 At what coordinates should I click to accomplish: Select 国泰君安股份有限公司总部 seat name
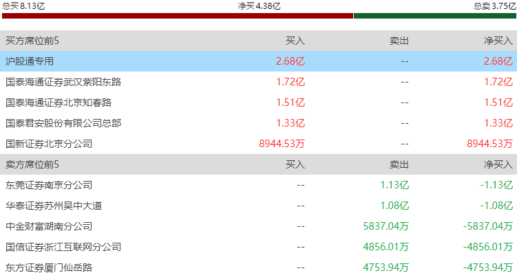[63, 123]
